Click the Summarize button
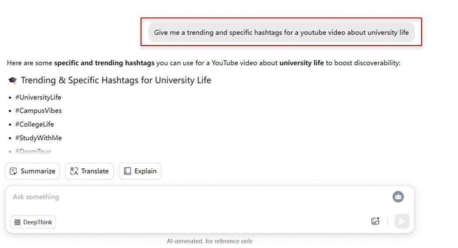 [32, 171]
